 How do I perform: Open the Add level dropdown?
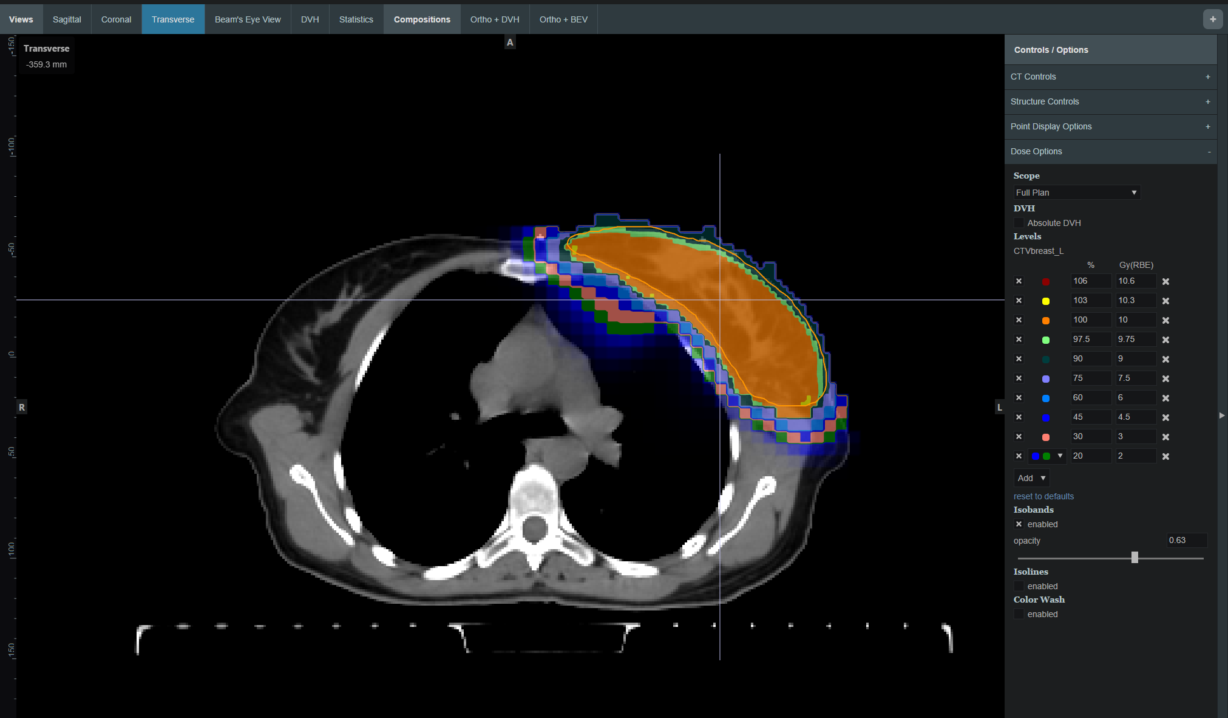pos(1031,478)
